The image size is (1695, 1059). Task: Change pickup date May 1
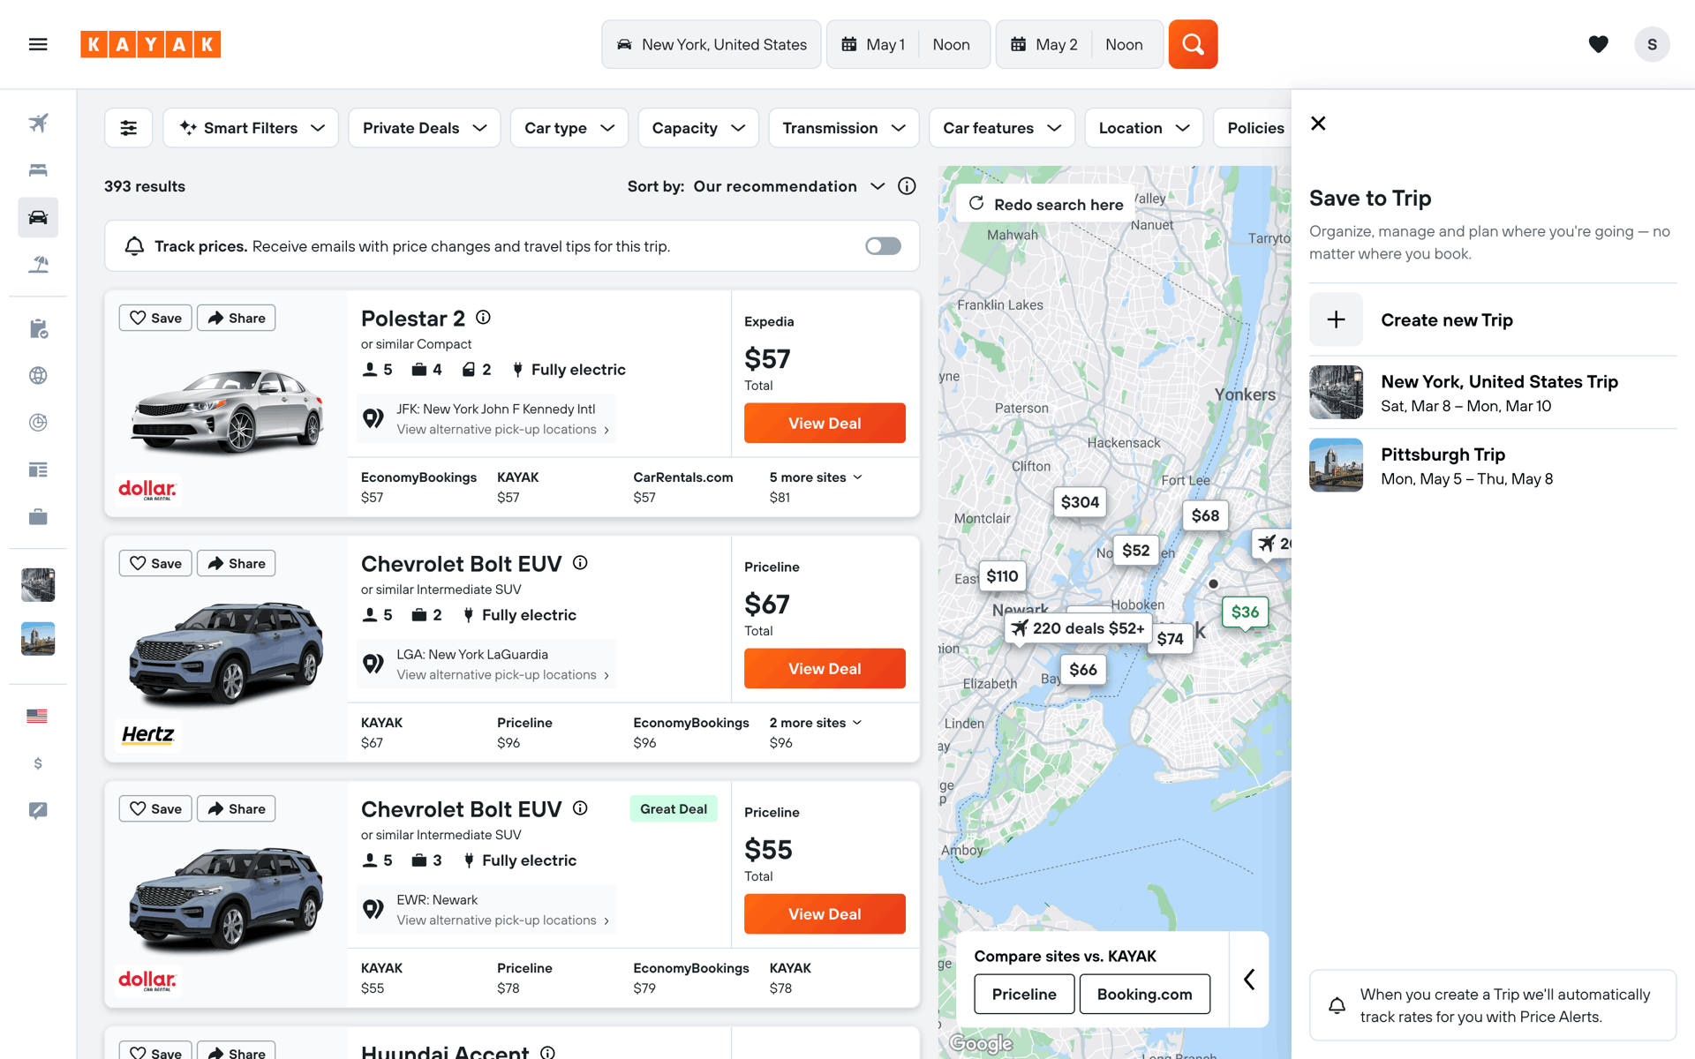tap(873, 44)
